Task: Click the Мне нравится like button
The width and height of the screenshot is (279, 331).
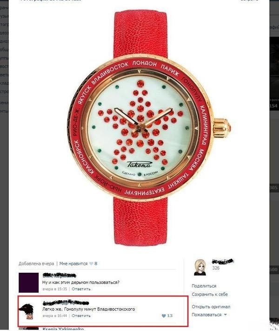Action: point(73,264)
